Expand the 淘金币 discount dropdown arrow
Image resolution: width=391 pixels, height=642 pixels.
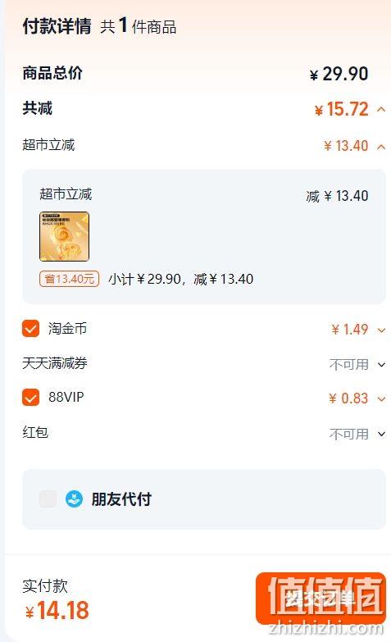[382, 330]
